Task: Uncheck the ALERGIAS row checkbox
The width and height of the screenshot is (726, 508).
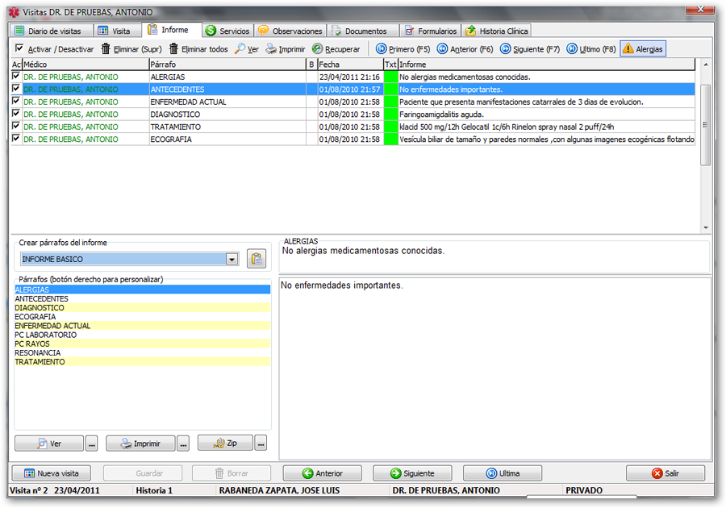Action: tap(16, 77)
